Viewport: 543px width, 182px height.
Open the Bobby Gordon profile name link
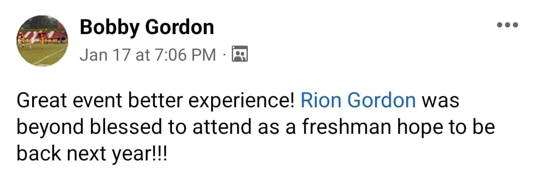[146, 27]
